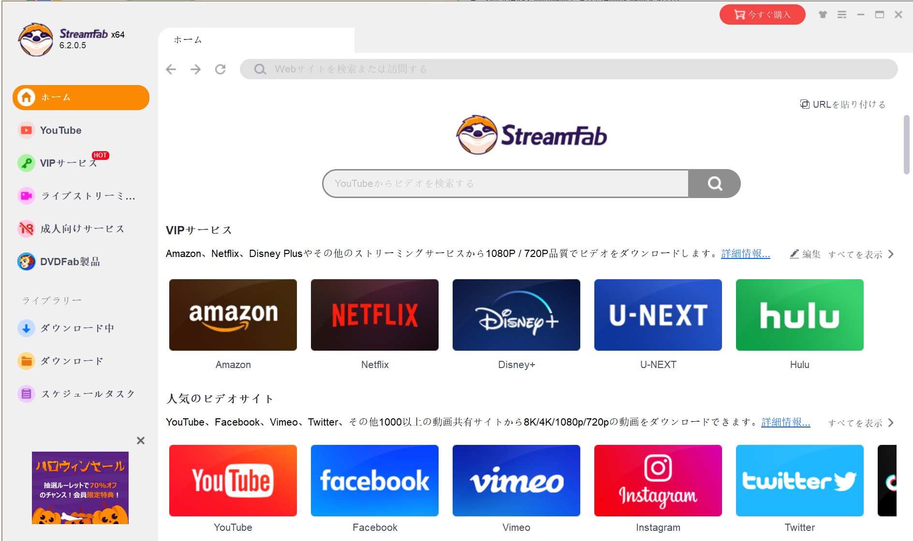Viewport: 913px width, 541px height.
Task: Go forward with the forward arrow
Action: tap(195, 70)
